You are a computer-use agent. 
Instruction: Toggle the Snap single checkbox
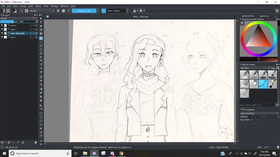(x=252, y=120)
